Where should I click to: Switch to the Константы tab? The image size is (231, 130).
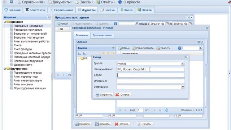point(35,10)
